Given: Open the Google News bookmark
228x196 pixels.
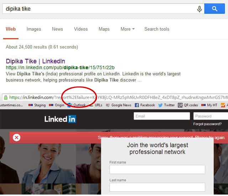Looking at the screenshot, I should (x=119, y=105).
